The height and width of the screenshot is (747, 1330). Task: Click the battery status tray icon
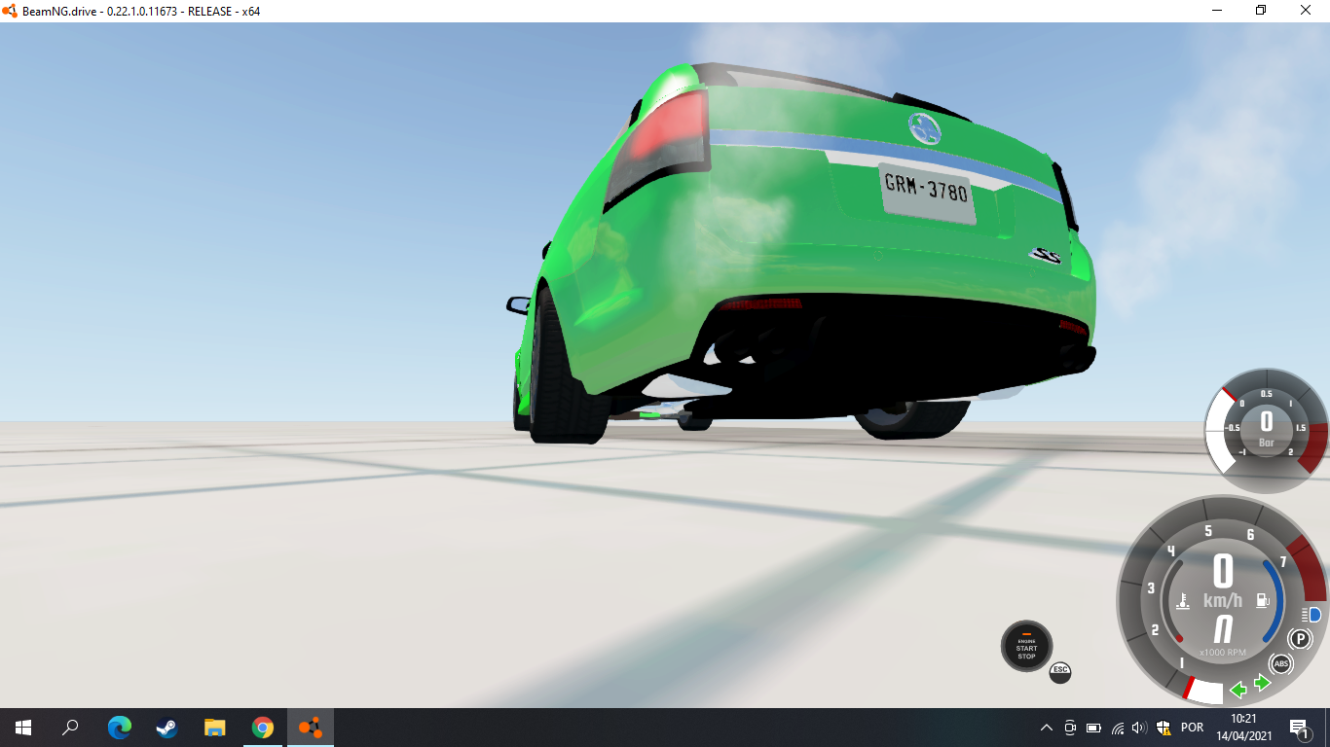point(1093,728)
